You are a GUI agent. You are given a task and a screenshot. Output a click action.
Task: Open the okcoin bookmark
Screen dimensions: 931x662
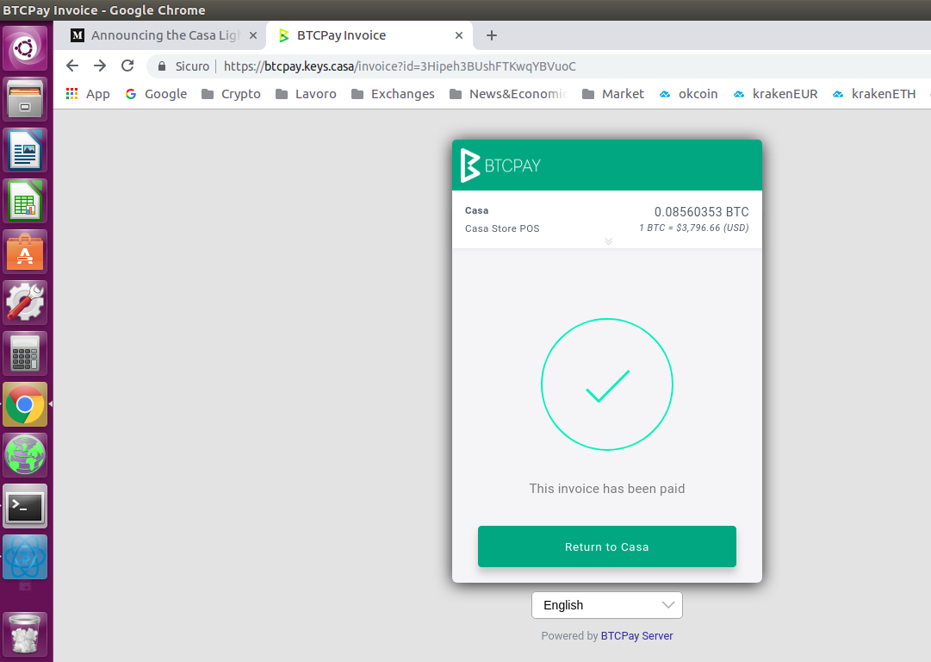point(689,94)
